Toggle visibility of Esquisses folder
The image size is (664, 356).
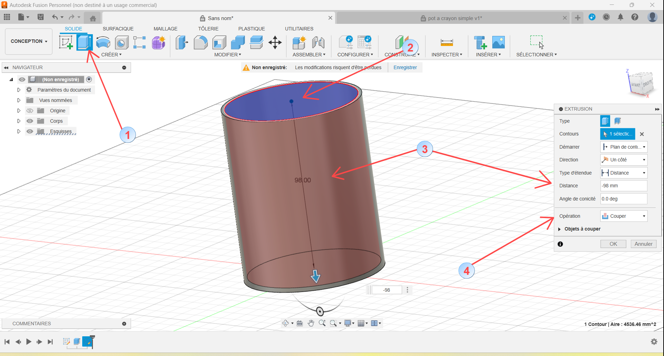[30, 131]
